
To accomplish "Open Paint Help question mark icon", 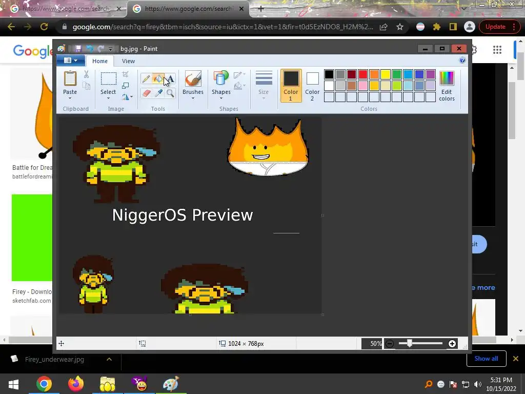I will click(462, 61).
